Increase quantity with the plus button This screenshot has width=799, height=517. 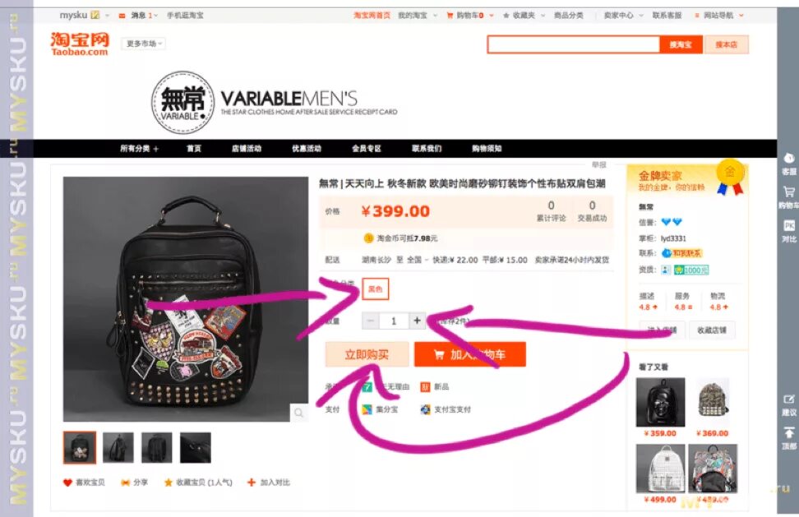tap(417, 321)
